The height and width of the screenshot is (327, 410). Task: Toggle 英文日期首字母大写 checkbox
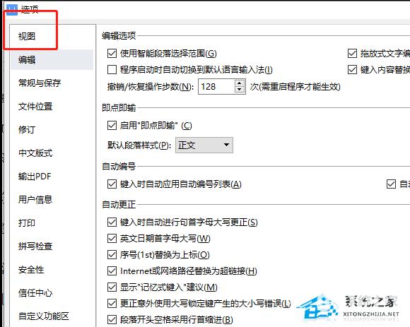pyautogui.click(x=112, y=239)
